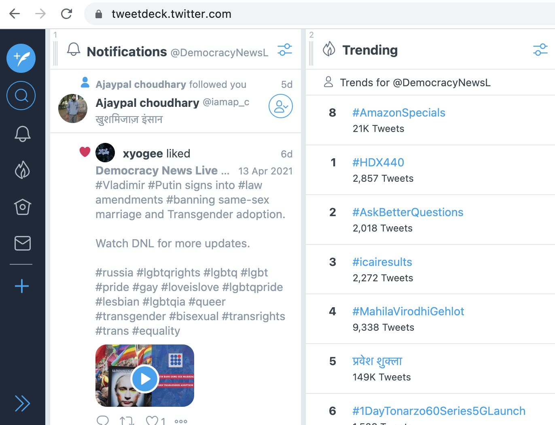Viewport: 555px width, 425px height.
Task: Click the red heart liked icon
Action: [x=85, y=152]
